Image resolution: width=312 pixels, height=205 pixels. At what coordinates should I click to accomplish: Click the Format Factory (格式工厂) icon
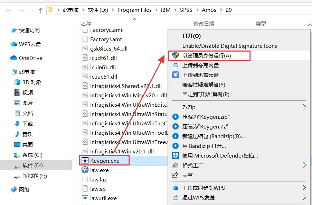(x=175, y=165)
